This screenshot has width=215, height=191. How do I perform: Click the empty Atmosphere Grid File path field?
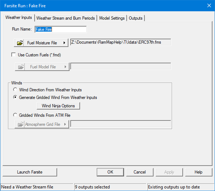pyautogui.click(x=120, y=124)
